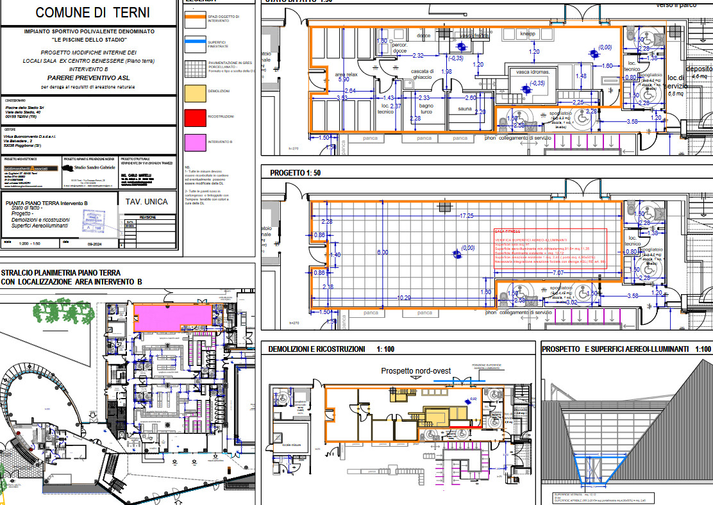The width and height of the screenshot is (713, 505).
Task: Click the '6.00' dimension in the Progetto plan
Action: click(383, 252)
